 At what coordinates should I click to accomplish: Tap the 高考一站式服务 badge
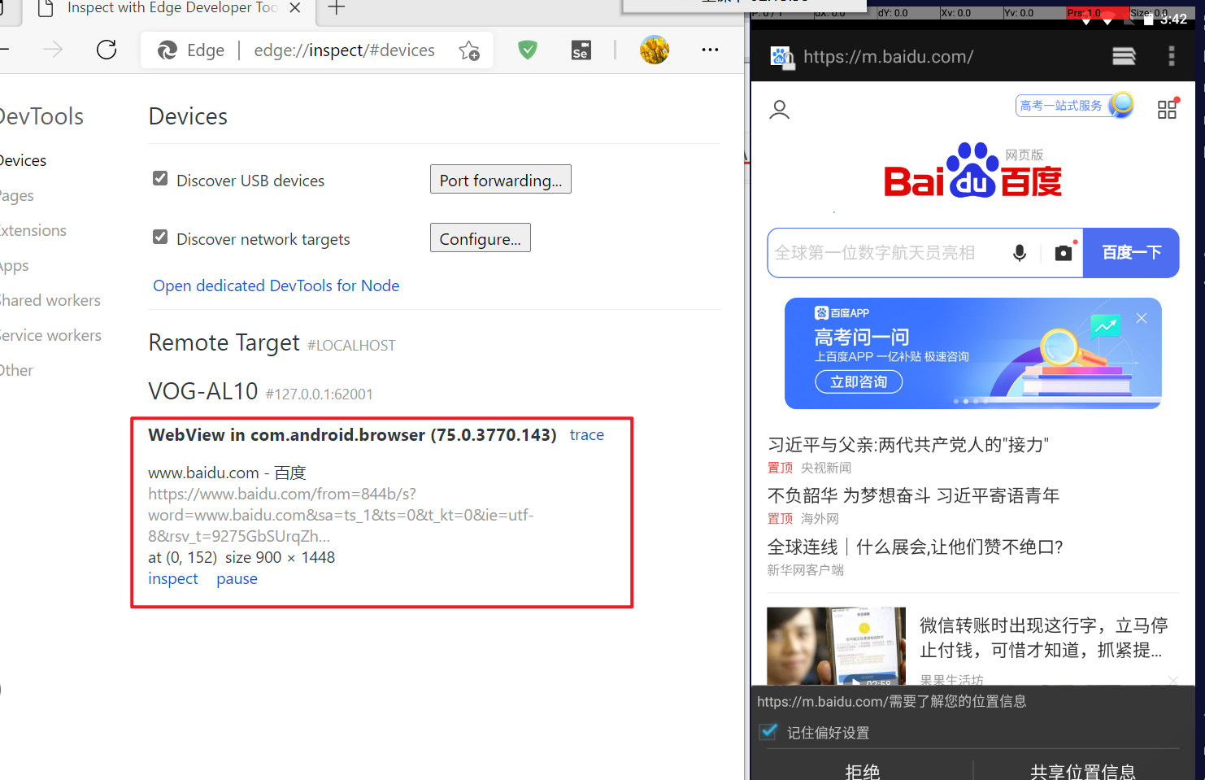point(1075,106)
